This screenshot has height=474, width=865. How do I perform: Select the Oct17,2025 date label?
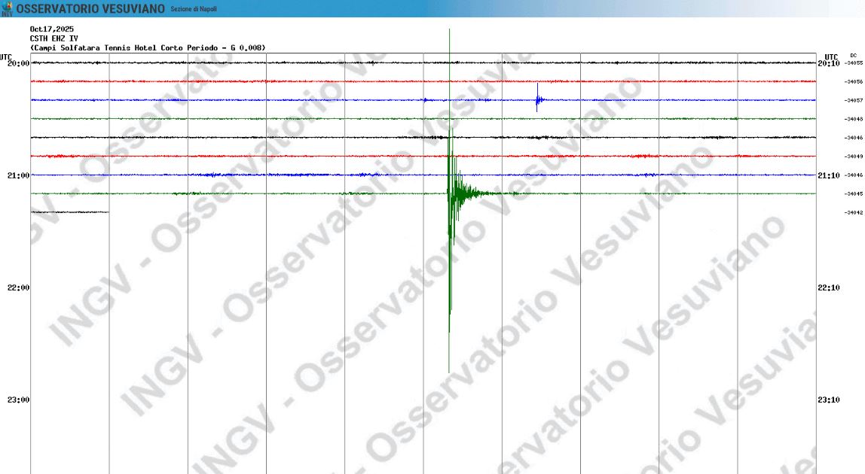(x=52, y=29)
